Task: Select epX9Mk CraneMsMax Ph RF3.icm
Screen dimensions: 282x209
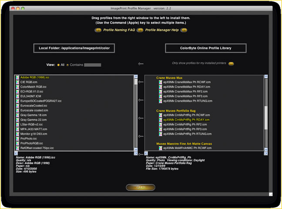Action: pyautogui.click(x=185, y=96)
